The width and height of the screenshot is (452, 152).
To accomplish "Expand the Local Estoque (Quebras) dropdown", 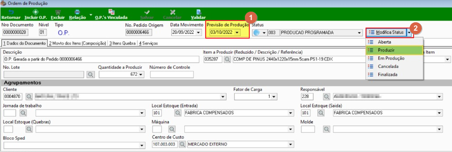I will [x=142, y=129].
